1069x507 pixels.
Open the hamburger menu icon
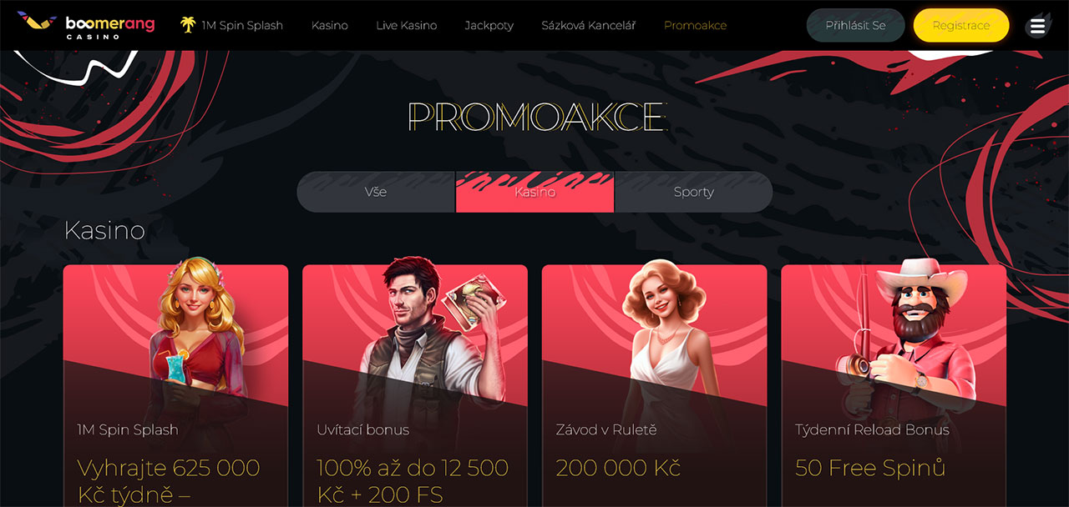pos(1037,26)
